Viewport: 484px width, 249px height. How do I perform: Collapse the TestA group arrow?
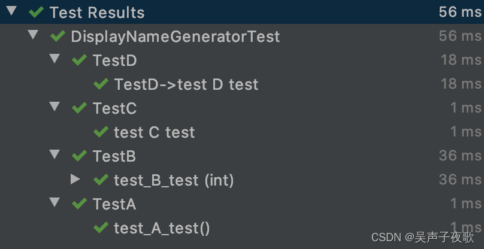tap(55, 202)
